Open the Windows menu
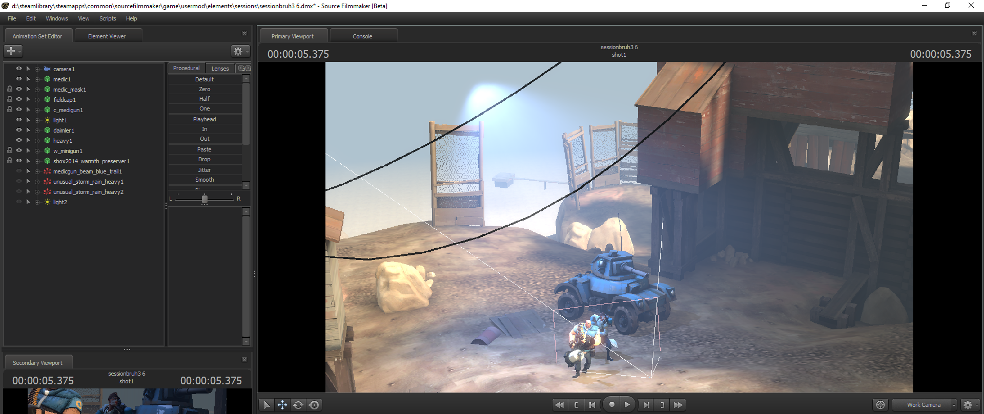Image resolution: width=984 pixels, height=414 pixels. tap(57, 18)
